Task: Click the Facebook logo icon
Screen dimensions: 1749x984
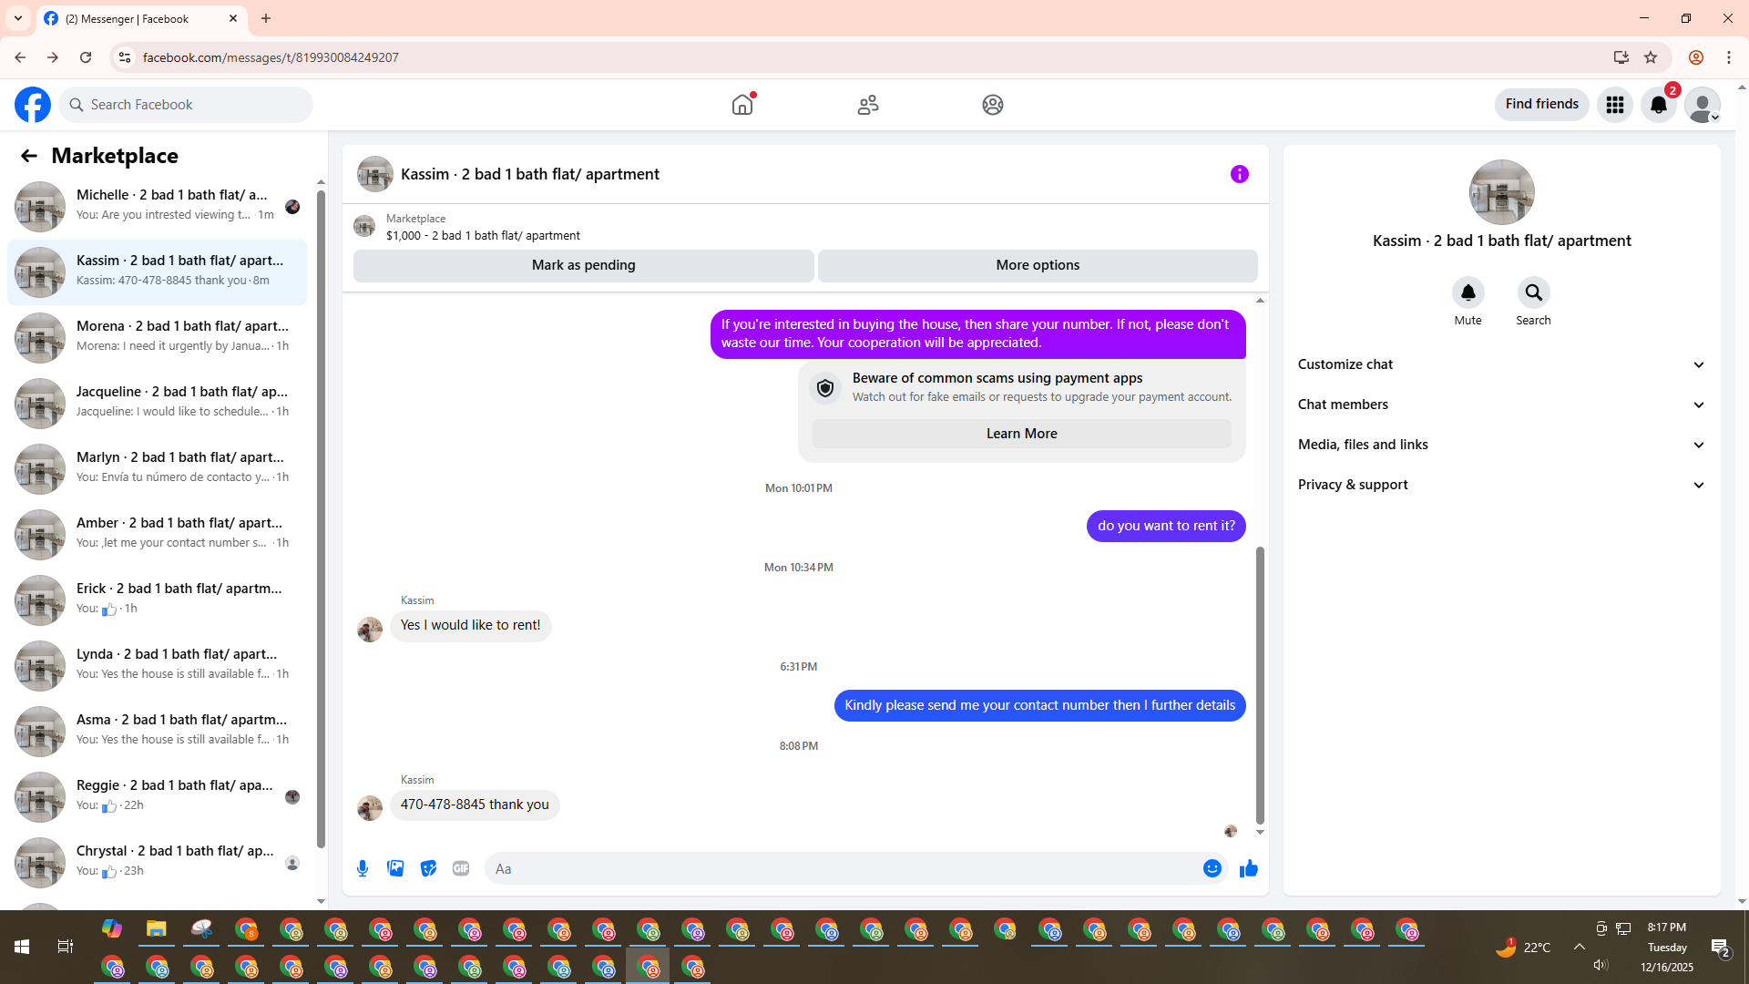Action: pyautogui.click(x=33, y=105)
